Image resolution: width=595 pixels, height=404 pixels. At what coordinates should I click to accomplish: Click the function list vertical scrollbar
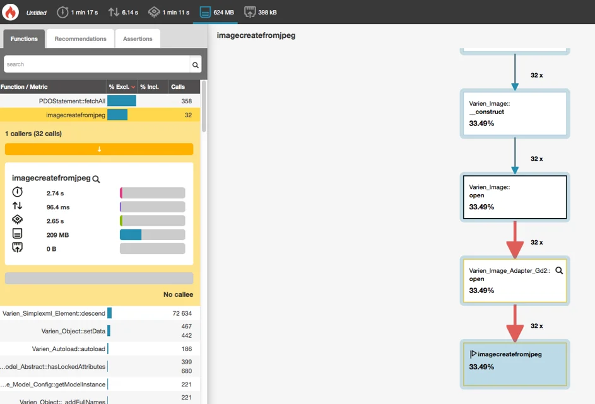204,107
